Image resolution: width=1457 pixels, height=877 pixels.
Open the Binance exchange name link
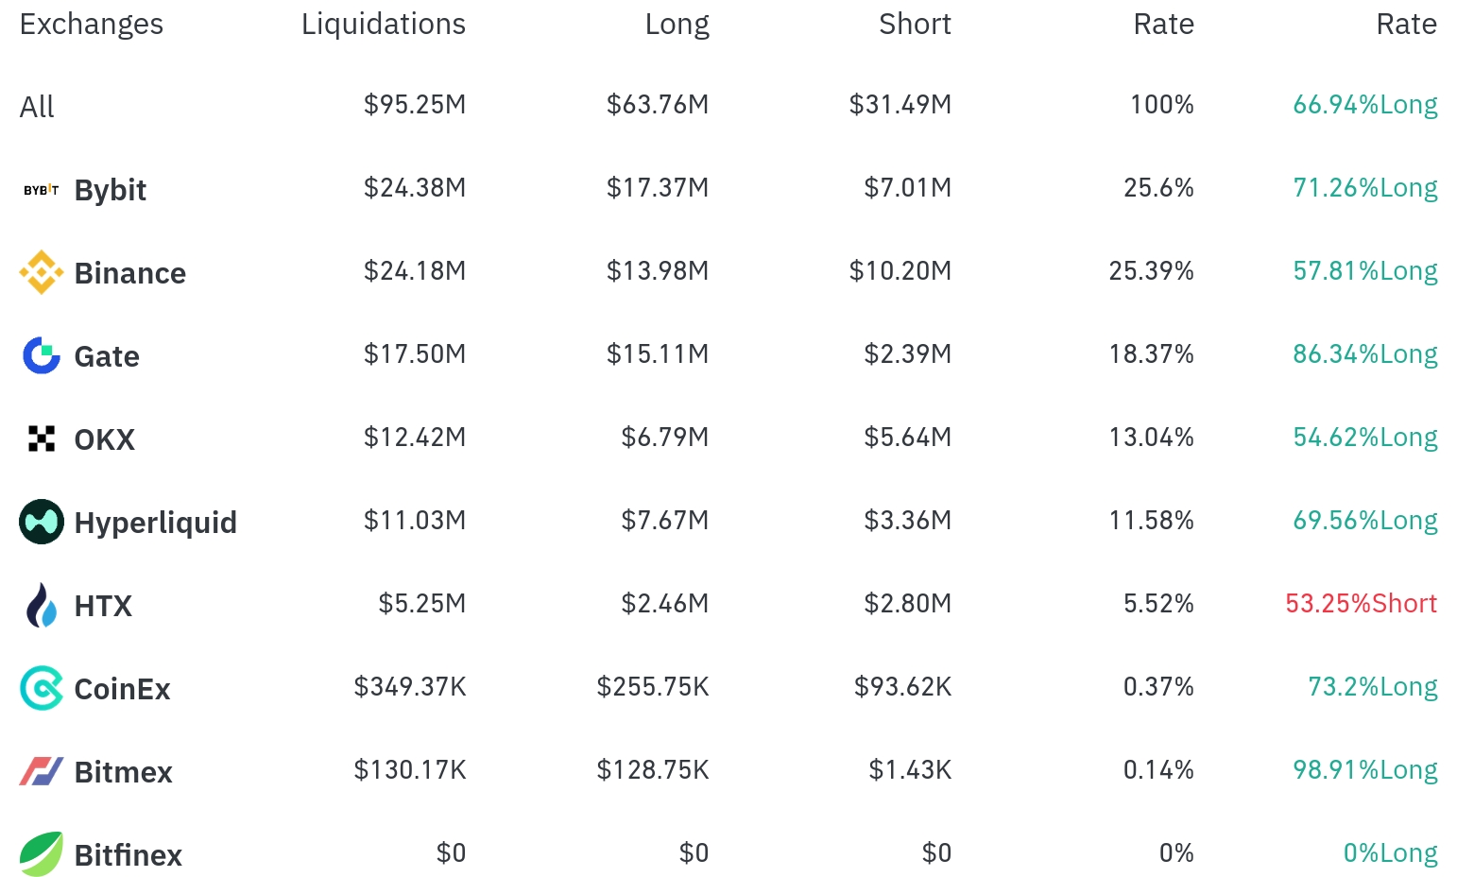[x=130, y=273]
